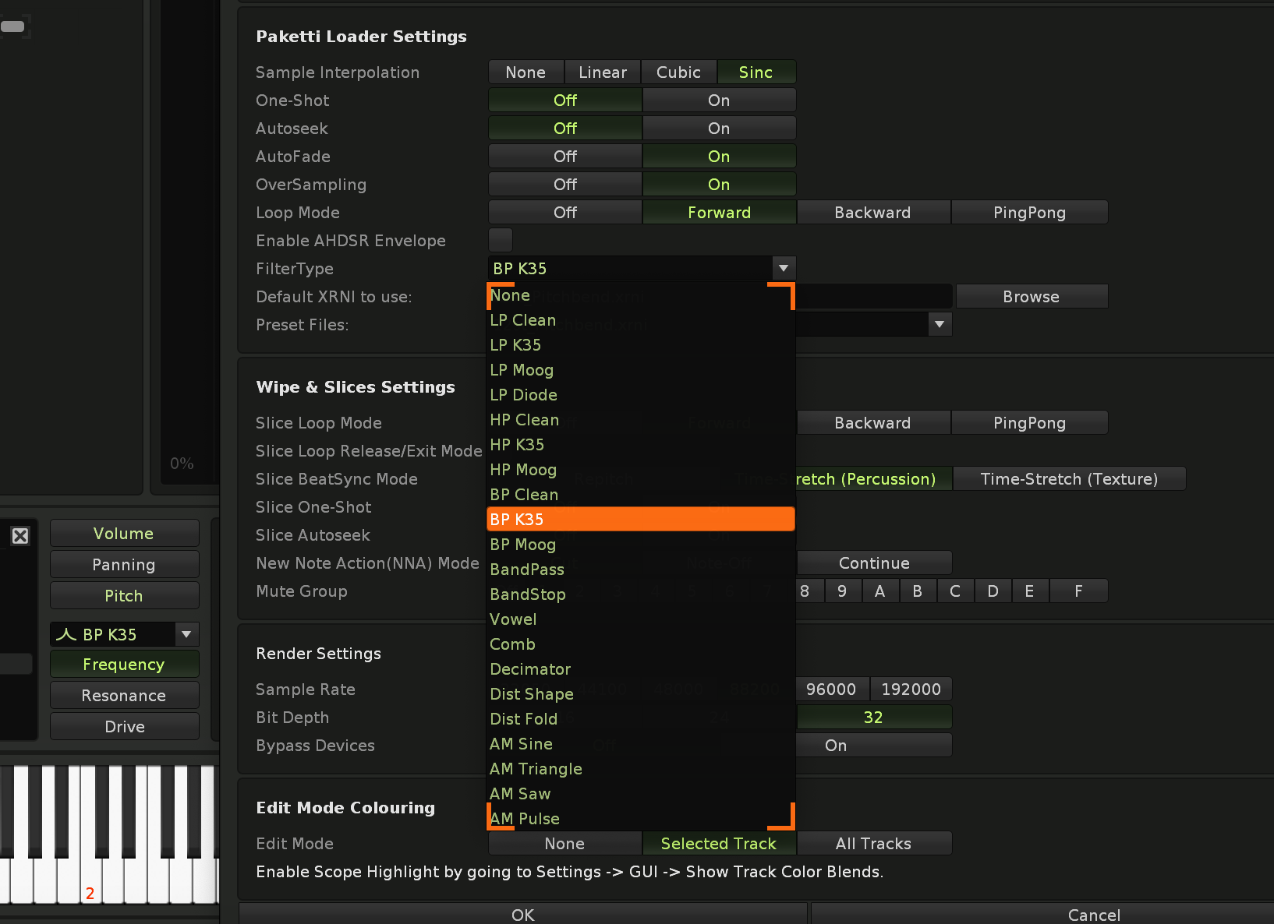Set Loop Mode to PingPong
This screenshot has width=1274, height=924.
click(x=1028, y=213)
